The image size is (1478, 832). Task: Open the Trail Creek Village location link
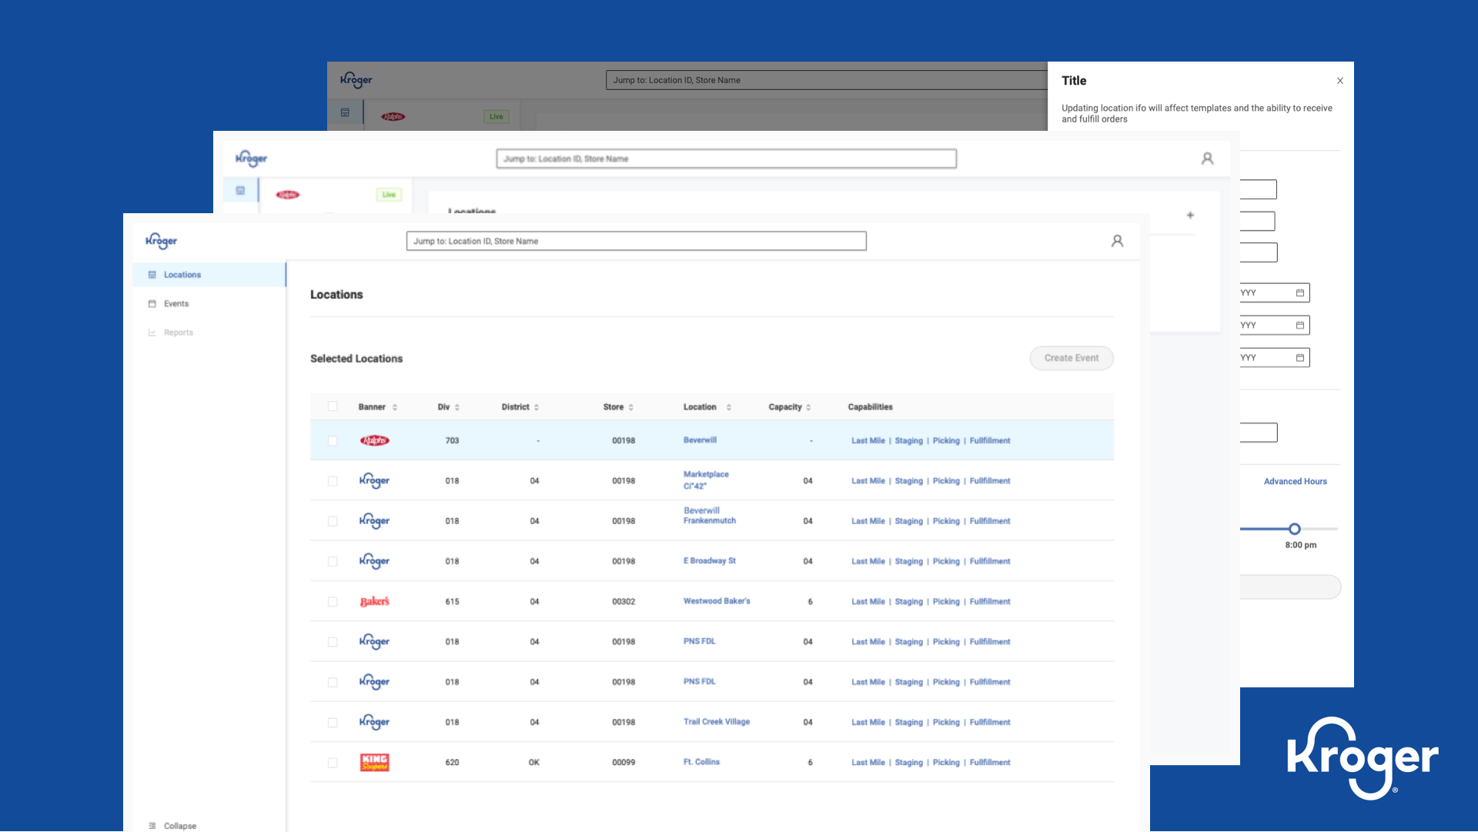[x=716, y=722]
